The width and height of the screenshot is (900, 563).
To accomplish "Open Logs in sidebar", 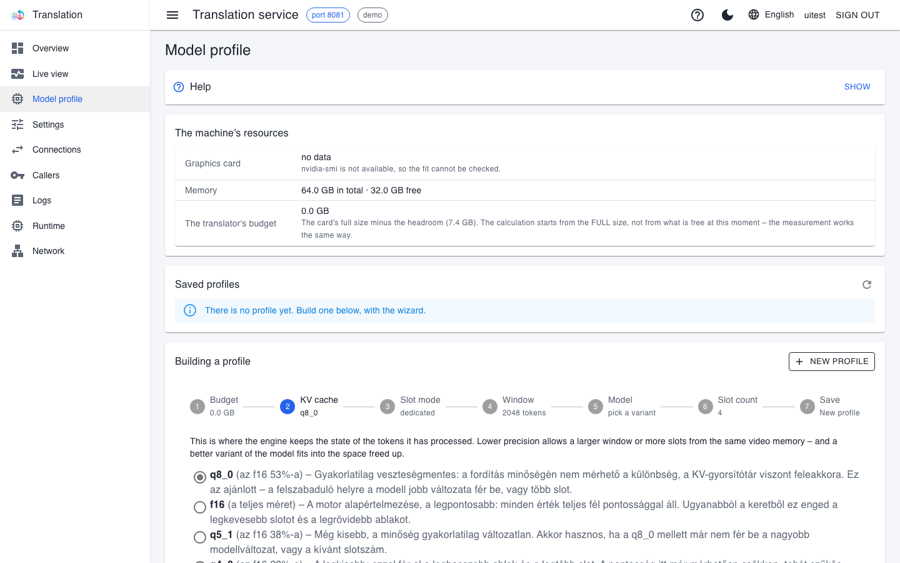I will tap(75, 200).
